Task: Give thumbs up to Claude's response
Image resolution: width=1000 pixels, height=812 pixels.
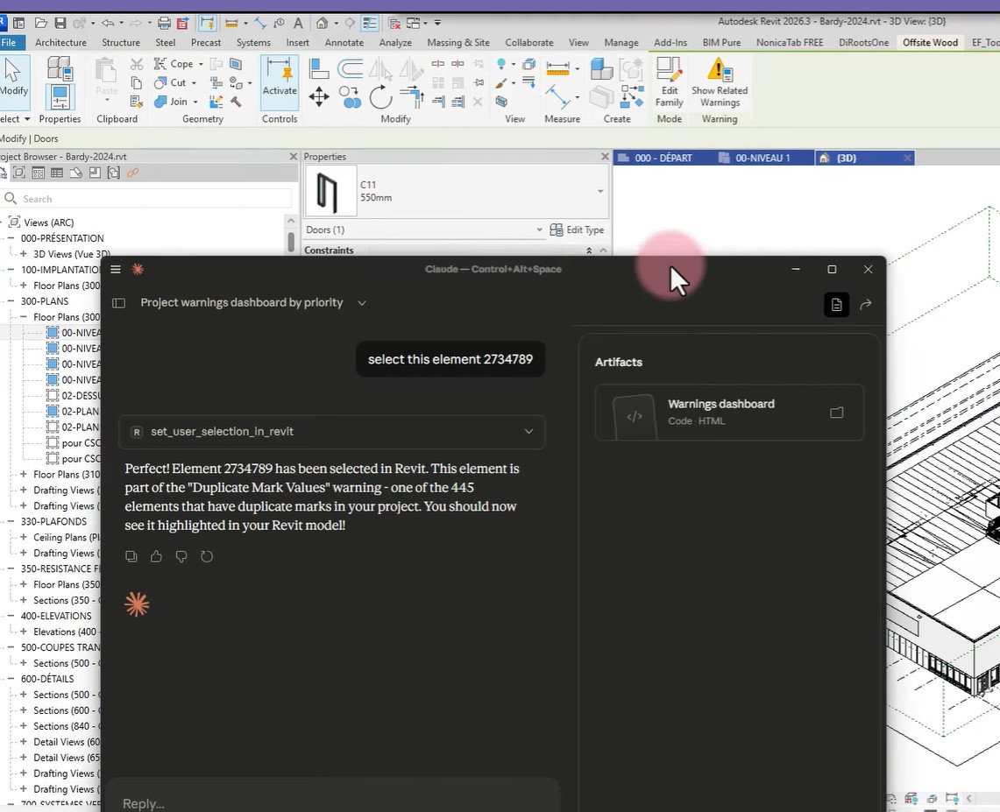Action: [156, 556]
